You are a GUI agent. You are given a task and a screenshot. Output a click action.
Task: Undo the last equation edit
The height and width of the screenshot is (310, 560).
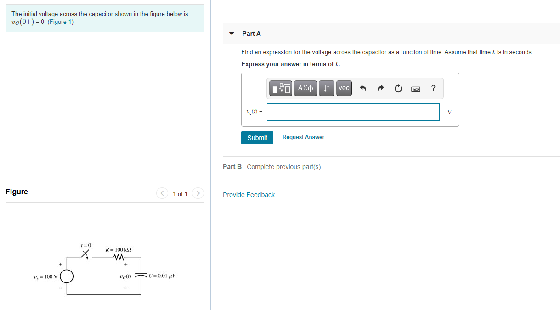362,88
